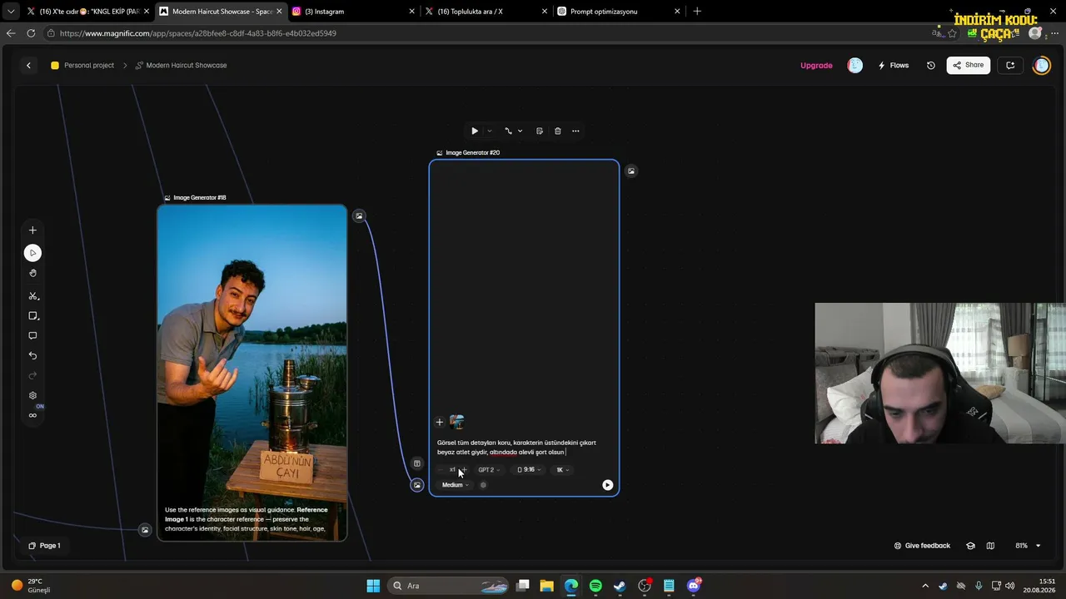The width and height of the screenshot is (1066, 599).
Task: Open a new browser tab
Action: [697, 12]
